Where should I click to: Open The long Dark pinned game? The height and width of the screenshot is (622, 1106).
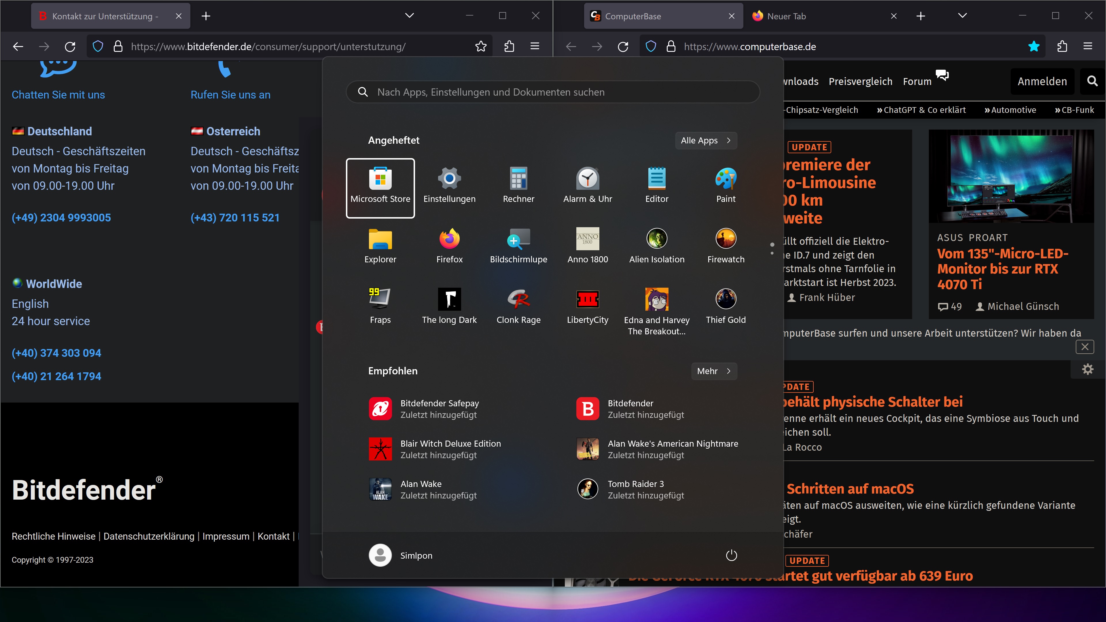[x=449, y=306]
